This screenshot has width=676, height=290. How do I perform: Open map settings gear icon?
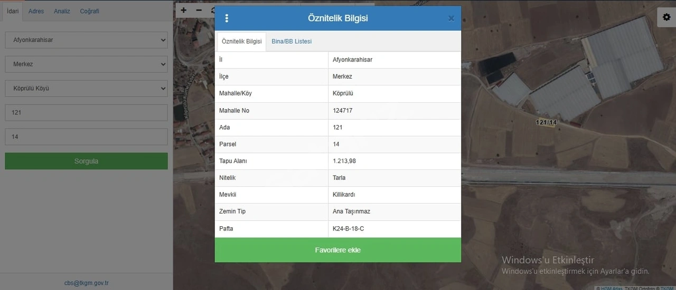point(666,17)
